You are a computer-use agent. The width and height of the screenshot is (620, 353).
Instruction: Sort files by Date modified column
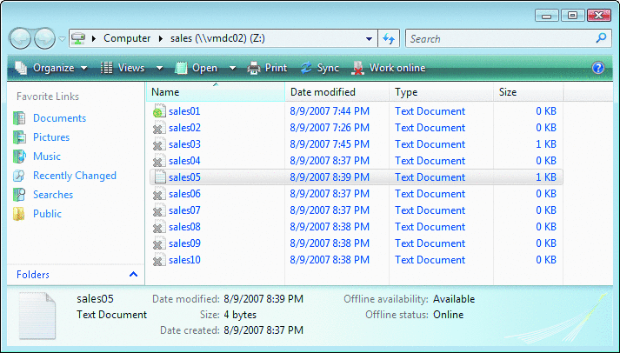pyautogui.click(x=323, y=91)
